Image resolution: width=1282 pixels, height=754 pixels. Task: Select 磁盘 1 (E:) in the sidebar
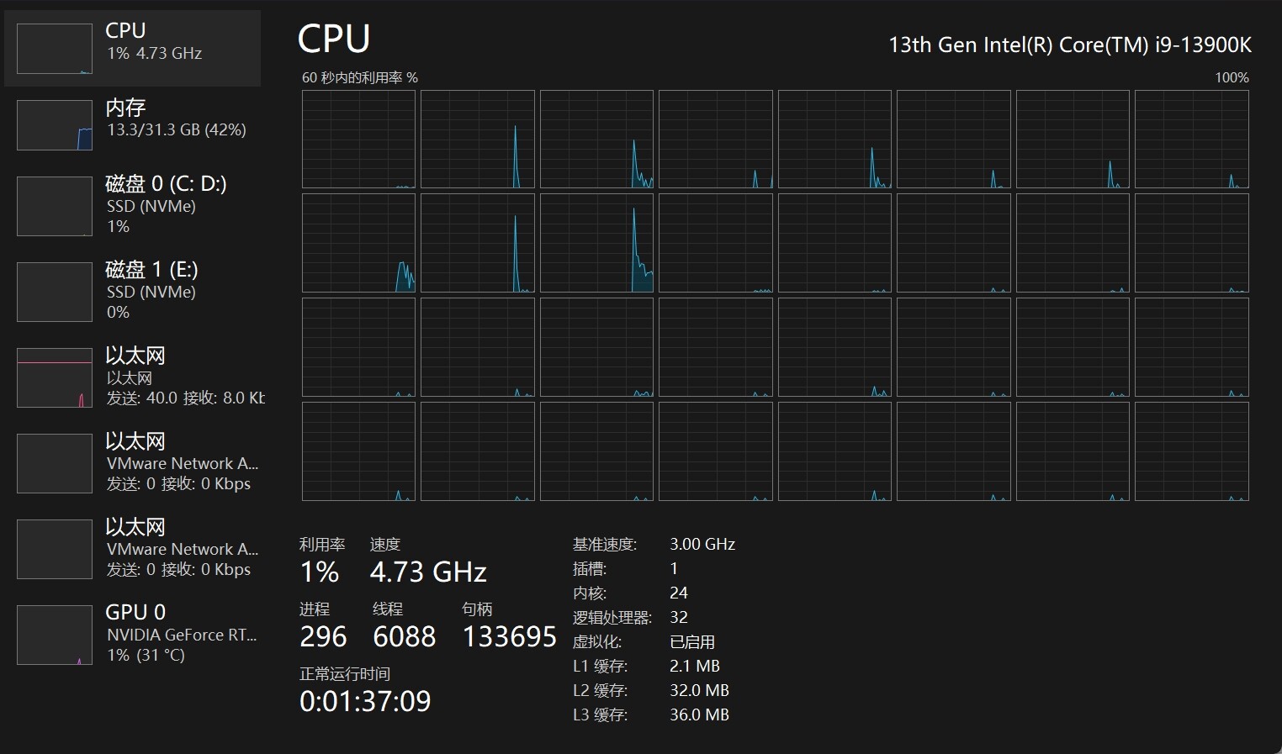[132, 292]
